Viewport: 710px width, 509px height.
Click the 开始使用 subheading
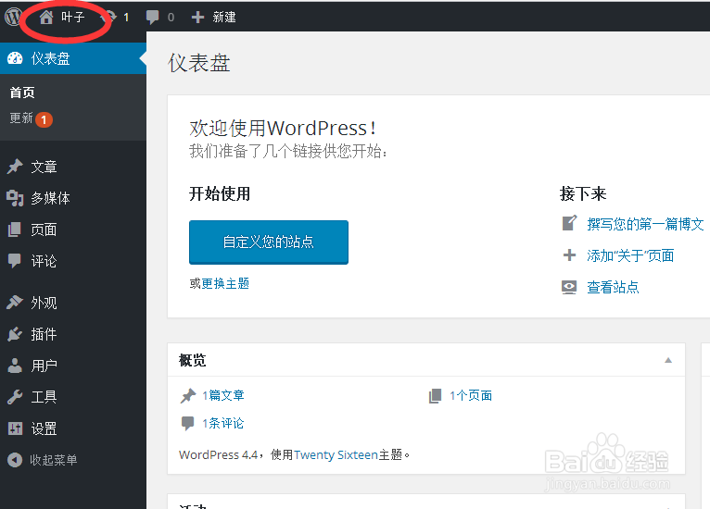point(220,194)
